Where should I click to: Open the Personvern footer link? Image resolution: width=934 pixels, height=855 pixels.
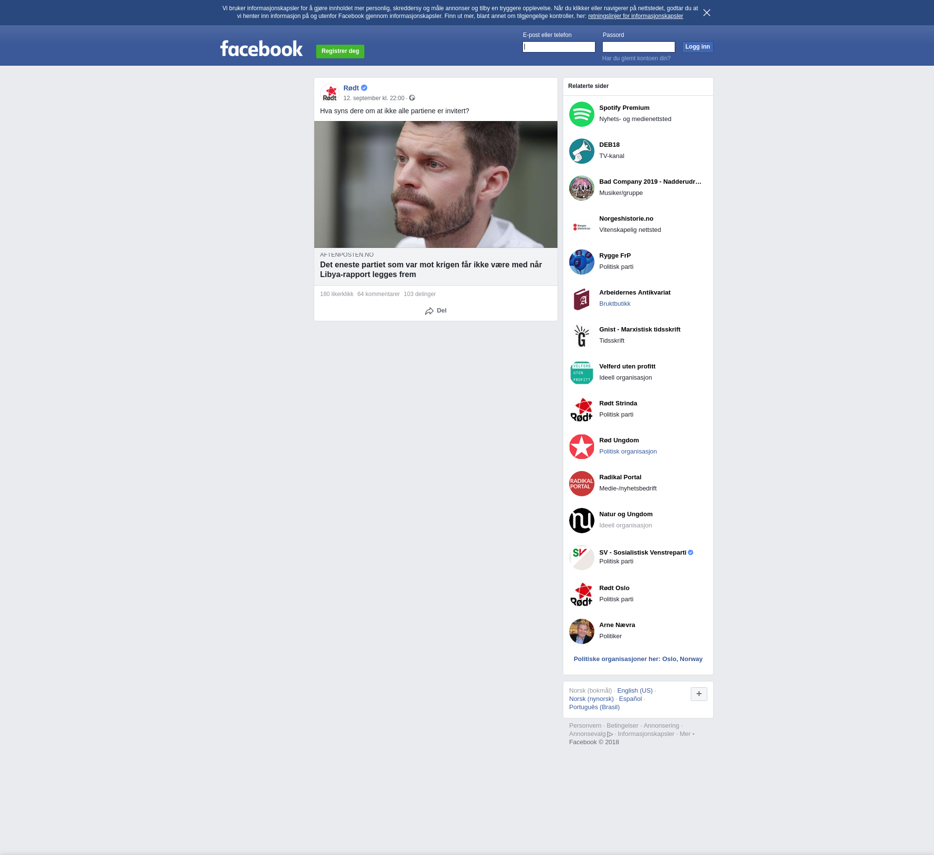point(585,726)
